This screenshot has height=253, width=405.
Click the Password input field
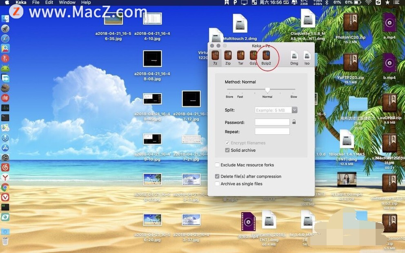pos(272,122)
